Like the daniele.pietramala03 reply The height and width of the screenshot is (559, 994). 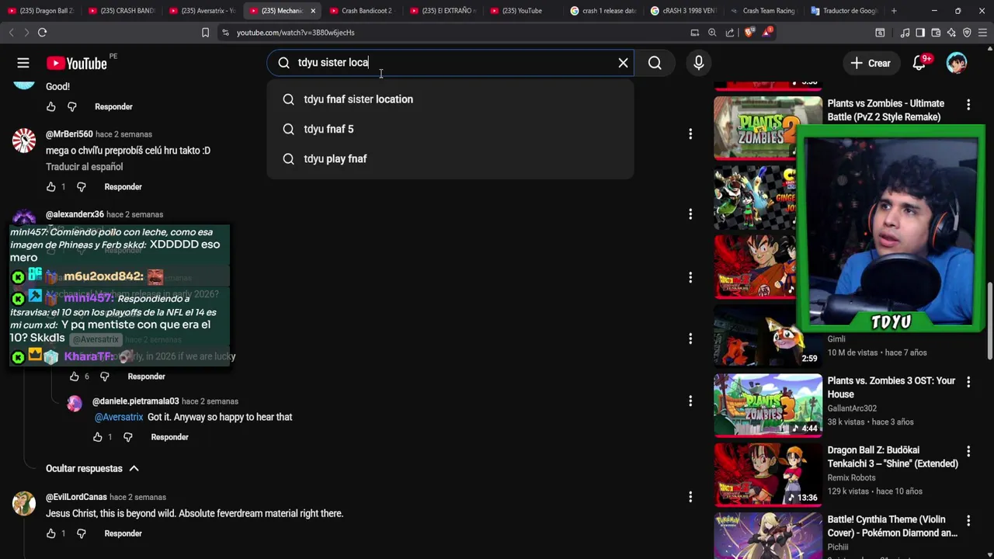pos(98,437)
